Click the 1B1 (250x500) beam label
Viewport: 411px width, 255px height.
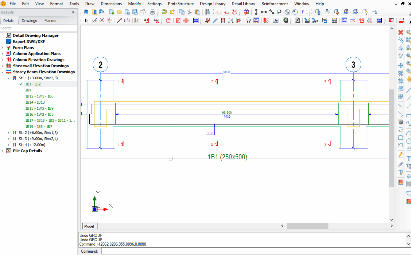[227, 157]
